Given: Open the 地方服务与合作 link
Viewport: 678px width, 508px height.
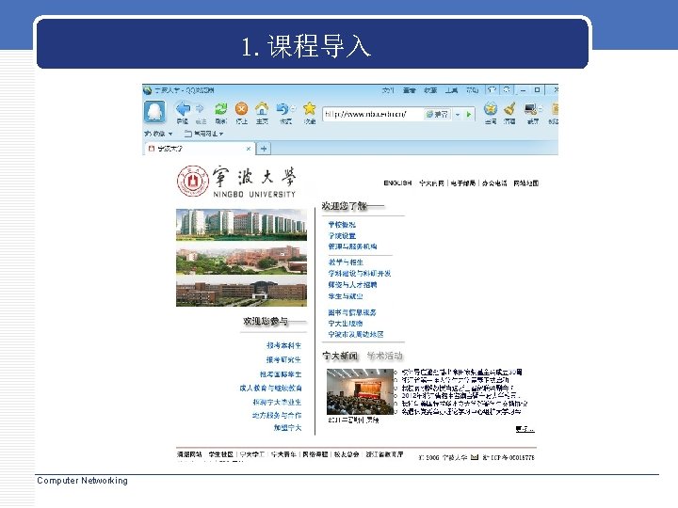Looking at the screenshot, I should coord(277,415).
